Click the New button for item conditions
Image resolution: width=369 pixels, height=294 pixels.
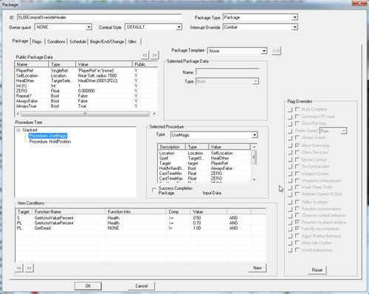(258, 268)
